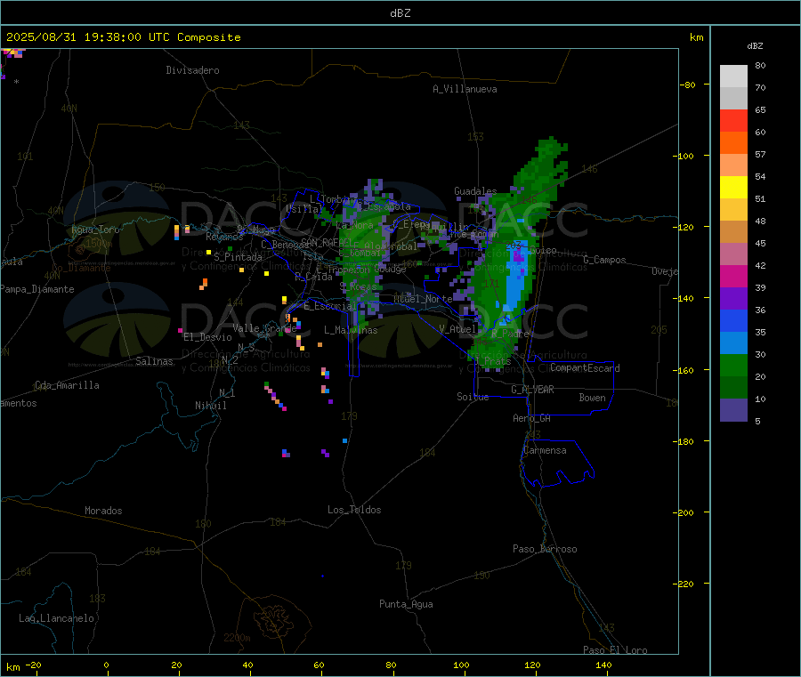Click the Valle_Grande map label

264,327
